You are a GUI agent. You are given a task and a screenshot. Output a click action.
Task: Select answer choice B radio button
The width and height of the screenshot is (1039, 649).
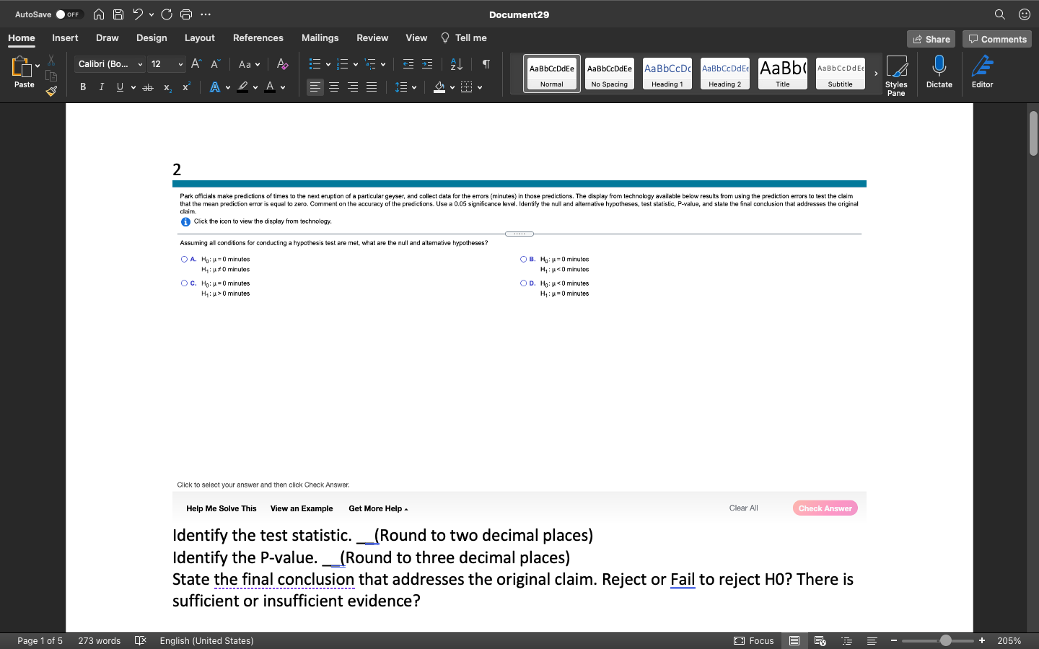coord(523,259)
